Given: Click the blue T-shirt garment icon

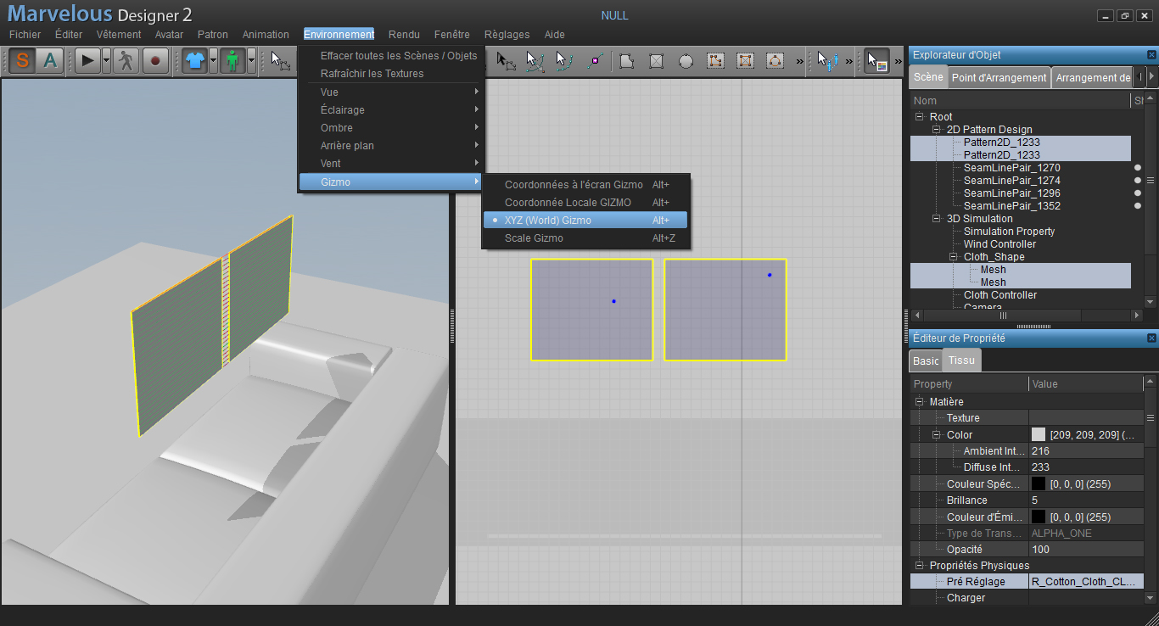Looking at the screenshot, I should 195,60.
